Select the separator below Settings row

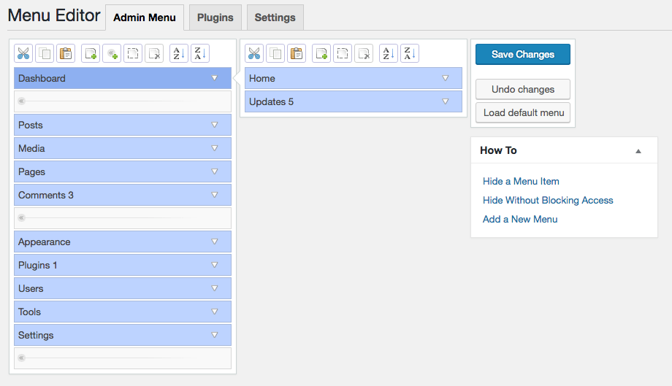coord(123,358)
